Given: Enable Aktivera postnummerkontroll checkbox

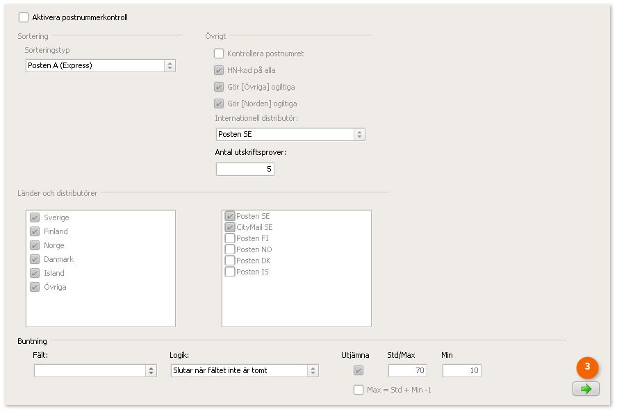Looking at the screenshot, I should 24,17.
